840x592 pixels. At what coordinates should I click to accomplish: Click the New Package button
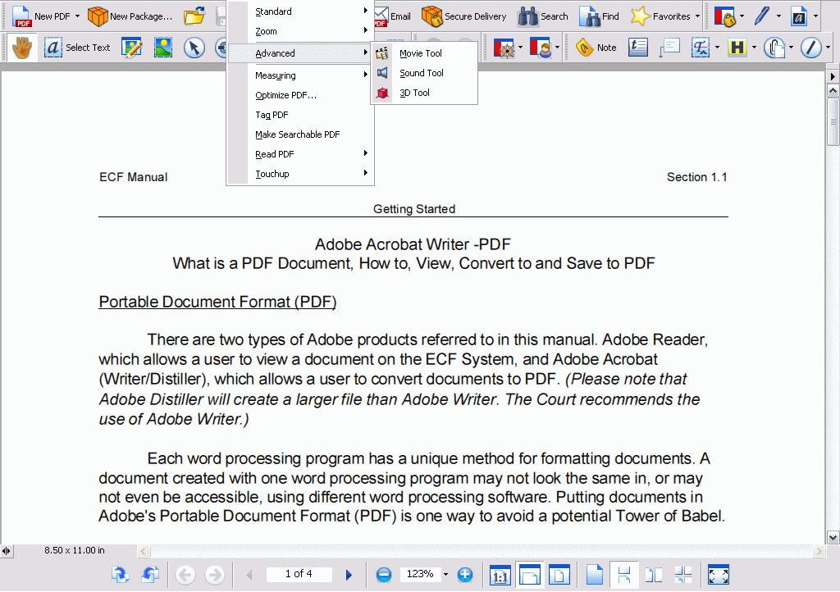(x=130, y=16)
